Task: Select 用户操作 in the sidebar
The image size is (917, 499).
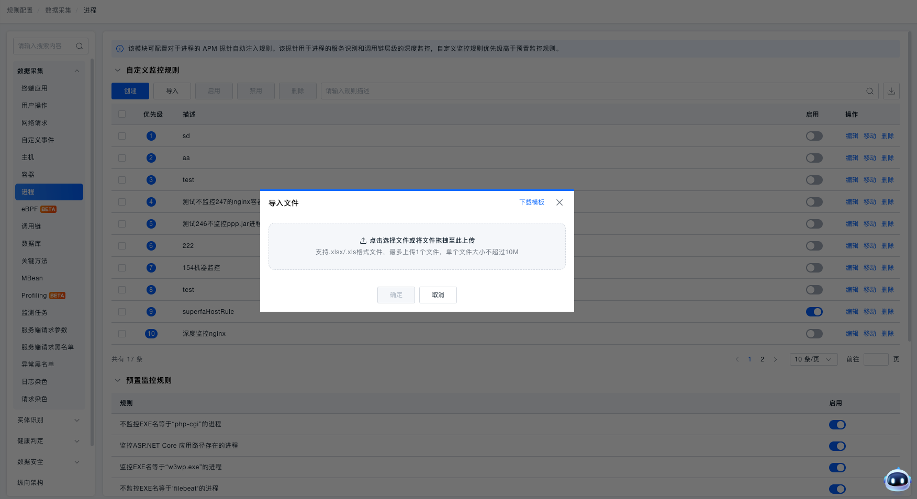Action: (x=49, y=106)
